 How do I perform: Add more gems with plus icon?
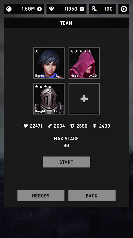click(82, 9)
